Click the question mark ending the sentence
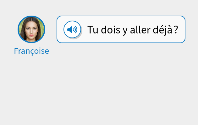The width and height of the screenshot is (198, 125). coord(176,29)
